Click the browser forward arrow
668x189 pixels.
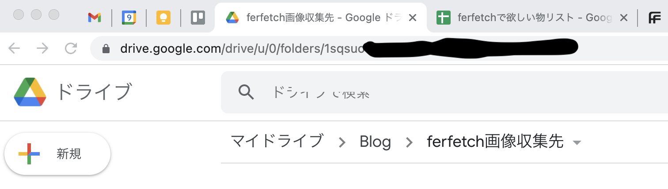click(42, 48)
